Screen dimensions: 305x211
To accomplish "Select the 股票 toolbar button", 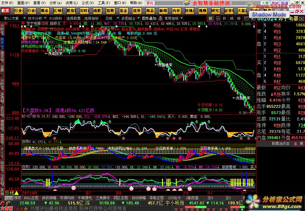I will coord(5,10).
